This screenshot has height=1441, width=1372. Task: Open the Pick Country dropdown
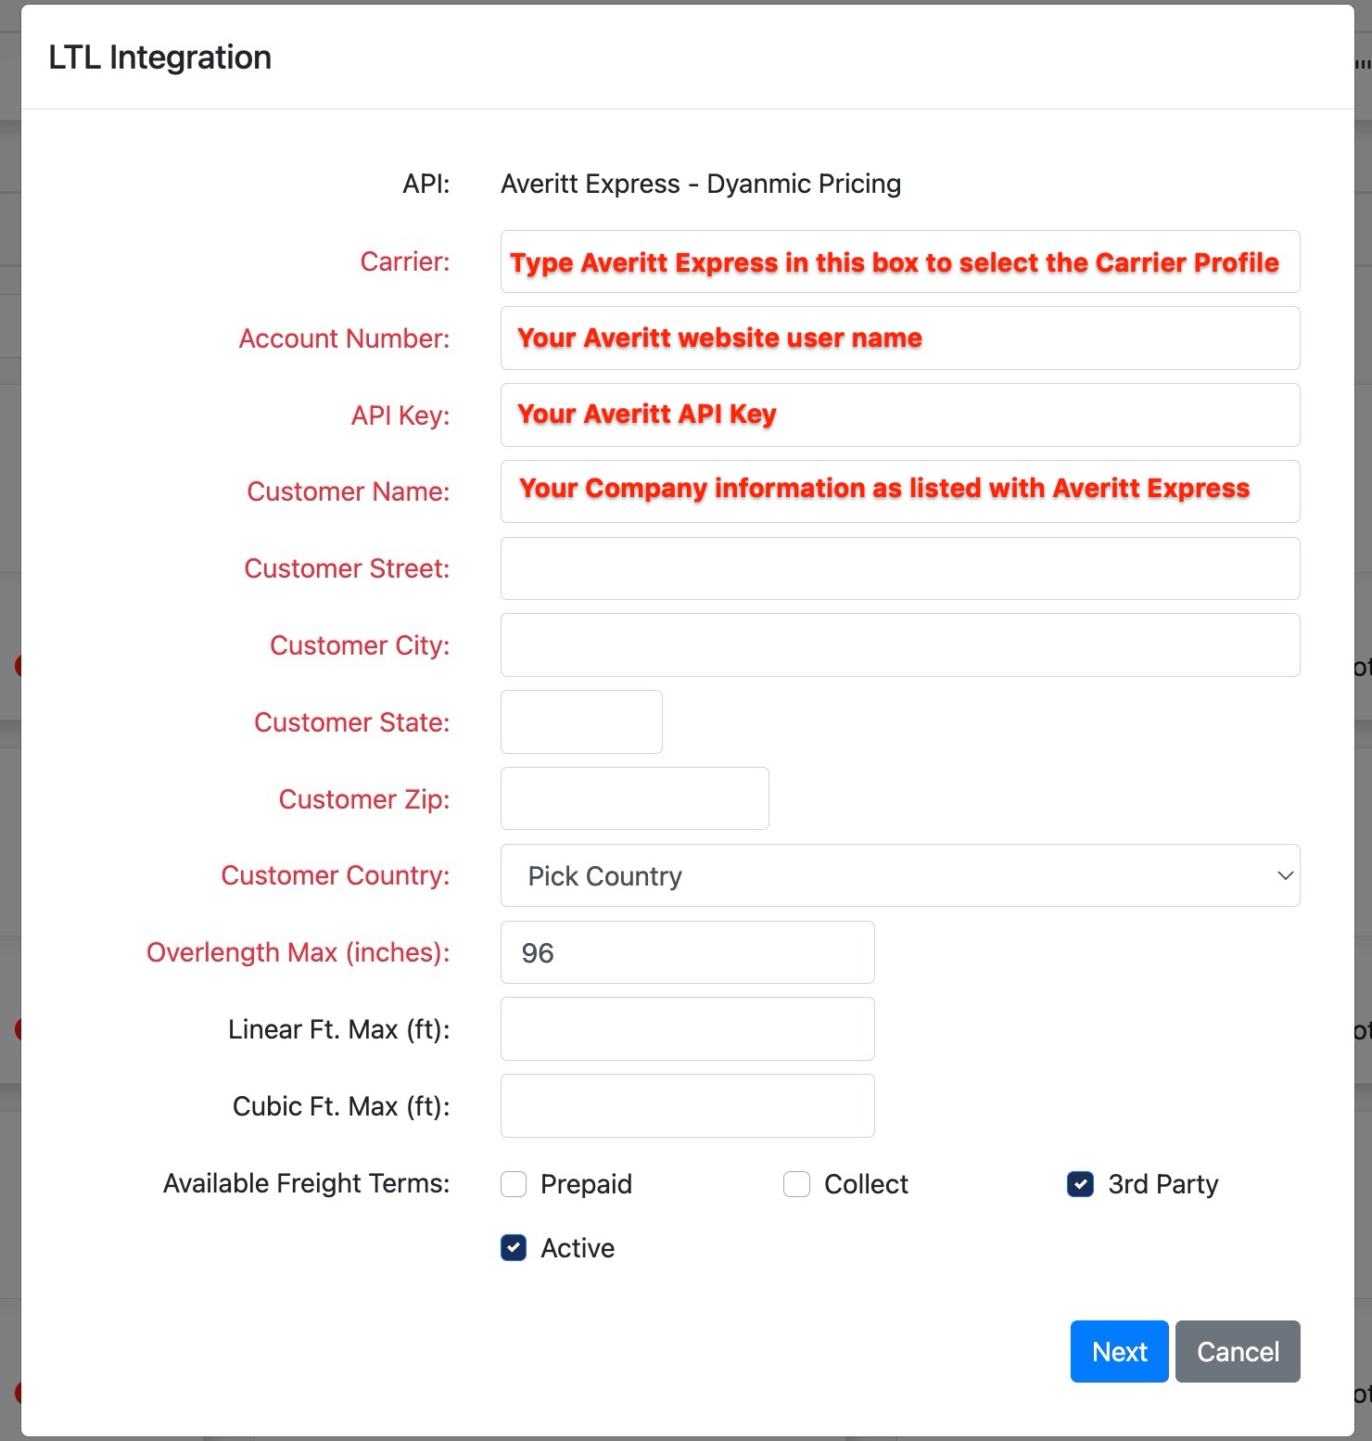pos(900,875)
